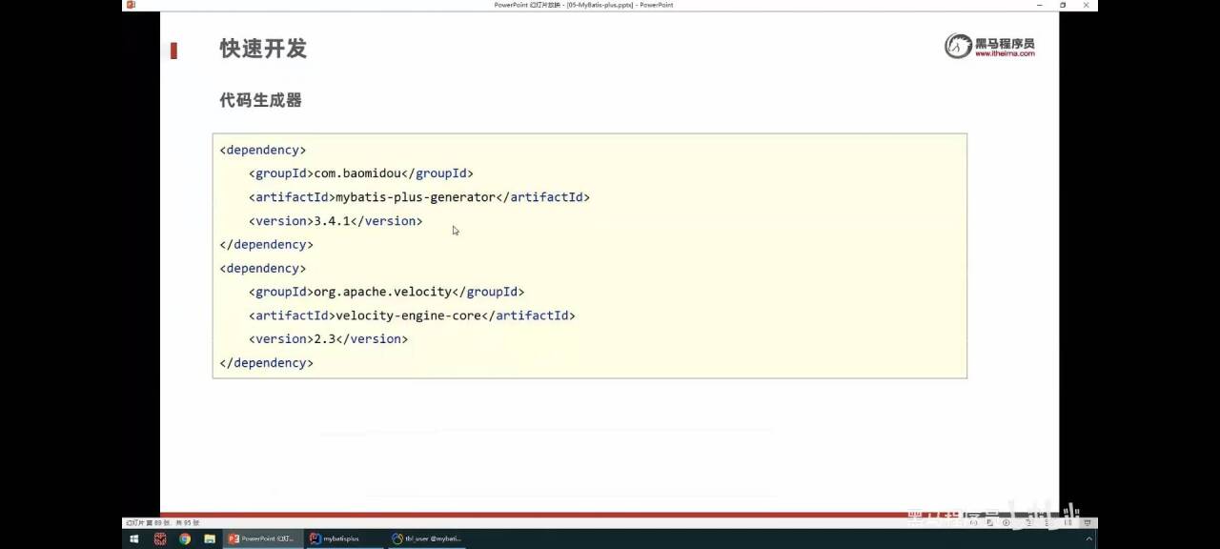Click the slide title 快速开发

[263, 49]
